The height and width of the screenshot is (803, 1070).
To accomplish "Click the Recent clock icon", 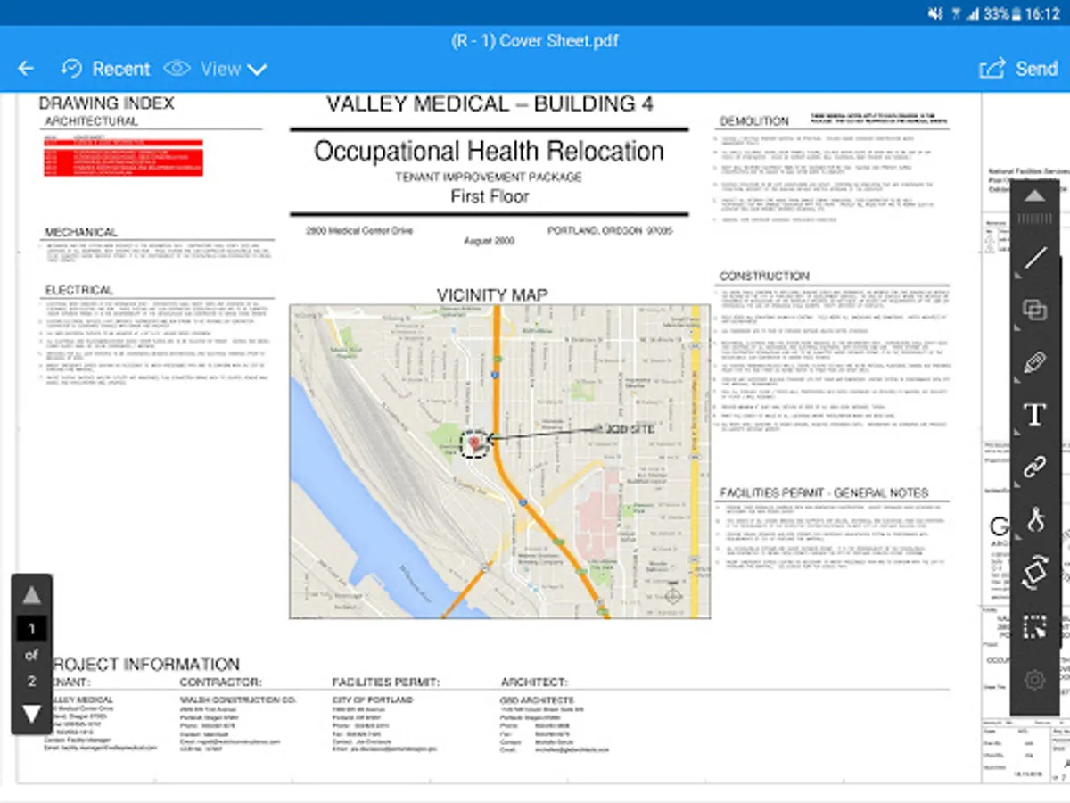I will click(x=71, y=69).
